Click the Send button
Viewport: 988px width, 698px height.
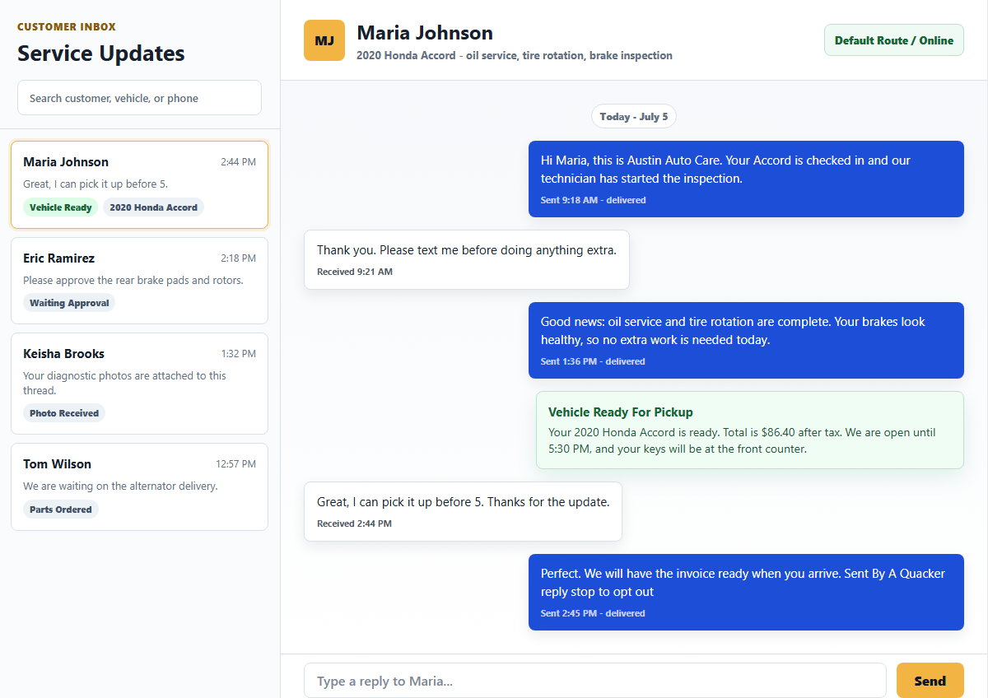930,681
